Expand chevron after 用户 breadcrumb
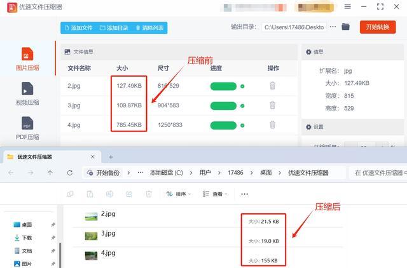Screen dimensions: 407x268 point(219,173)
